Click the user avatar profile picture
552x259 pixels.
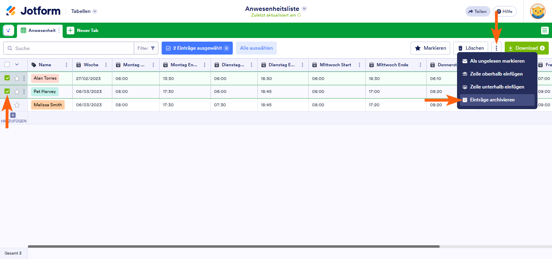537,11
